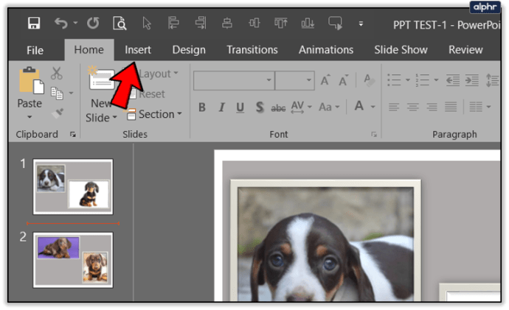
Task: Expand the Section dropdown menu
Action: point(154,114)
